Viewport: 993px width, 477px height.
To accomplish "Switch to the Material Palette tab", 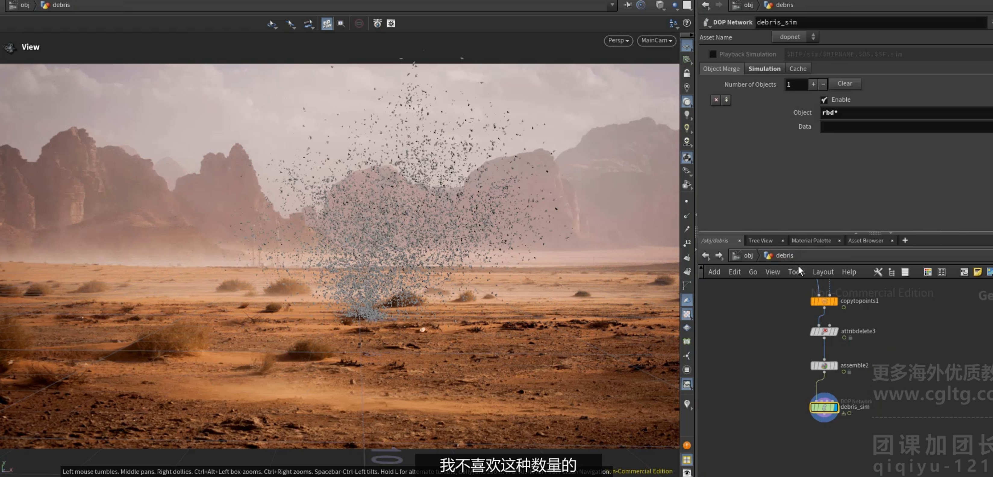I will pyautogui.click(x=811, y=241).
